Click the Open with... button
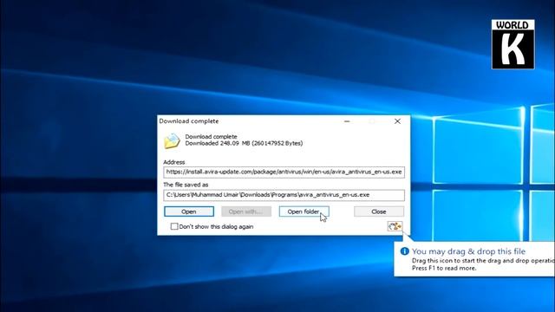Image resolution: width=555 pixels, height=312 pixels. [x=246, y=211]
